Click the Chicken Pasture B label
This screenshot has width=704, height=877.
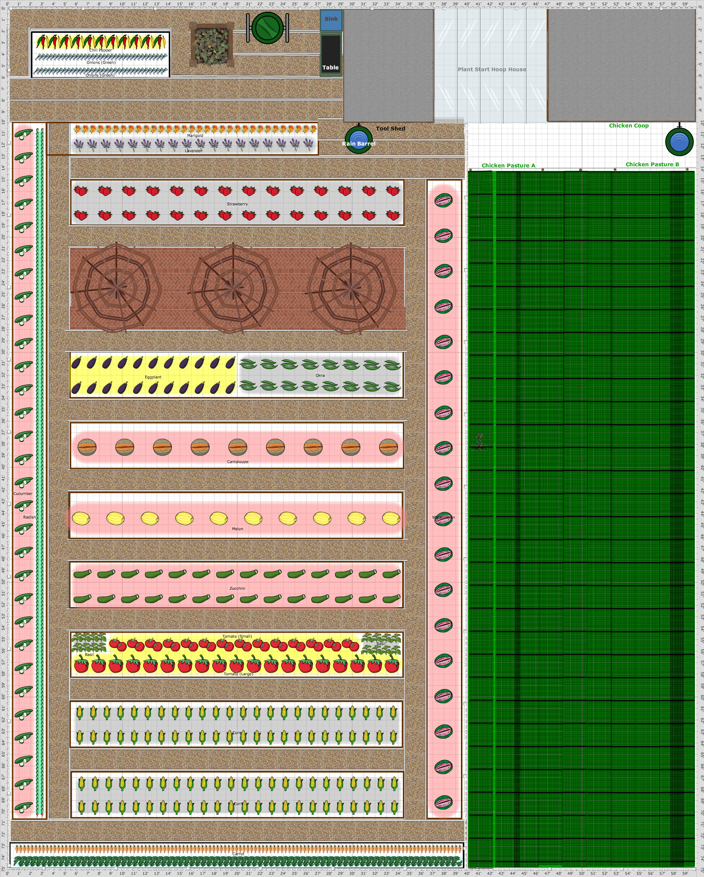point(652,164)
